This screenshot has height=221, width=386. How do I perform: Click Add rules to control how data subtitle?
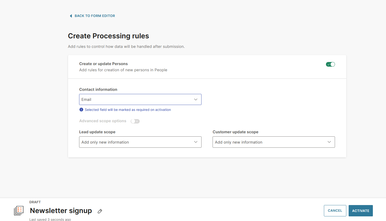[126, 47]
